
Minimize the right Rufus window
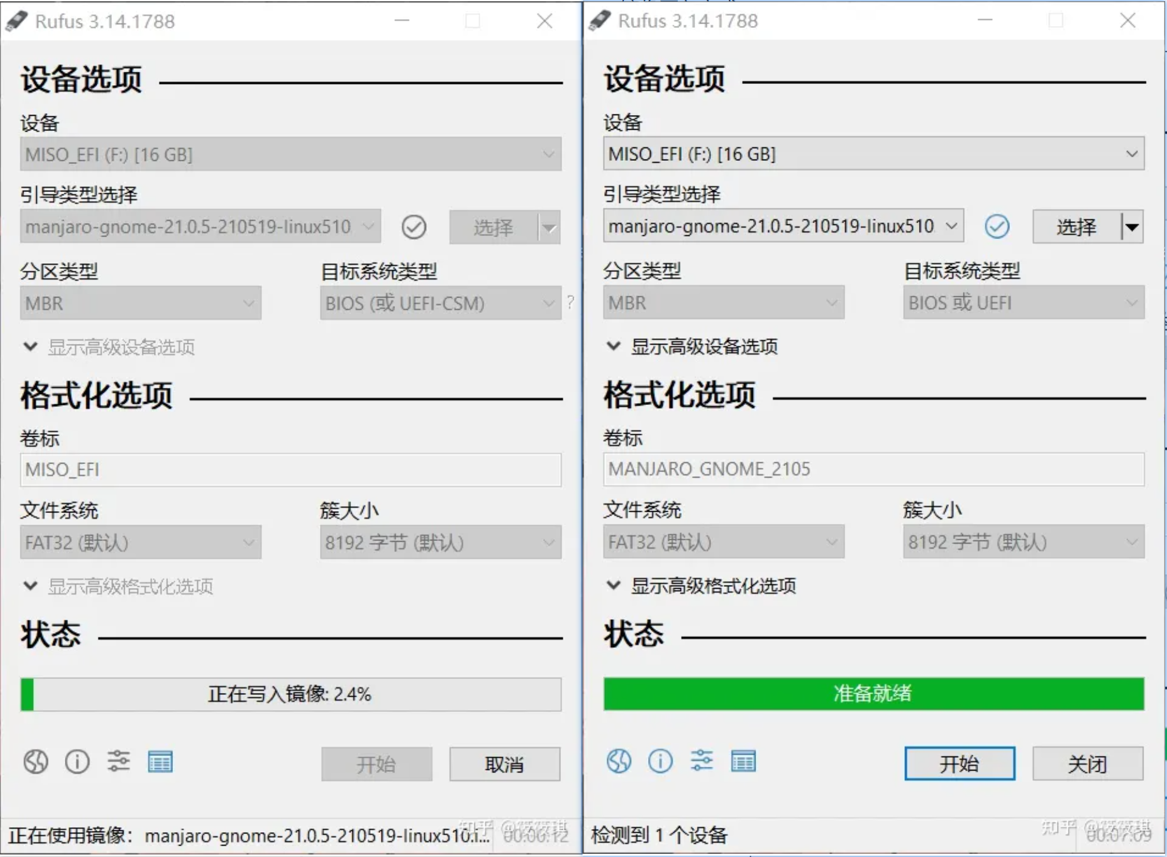coord(985,20)
